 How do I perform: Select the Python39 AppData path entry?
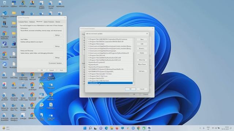tap(110, 53)
